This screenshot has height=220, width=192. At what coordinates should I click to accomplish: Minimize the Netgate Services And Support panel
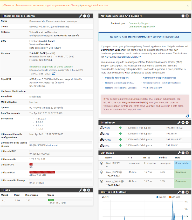pyautogui.click(x=183, y=16)
